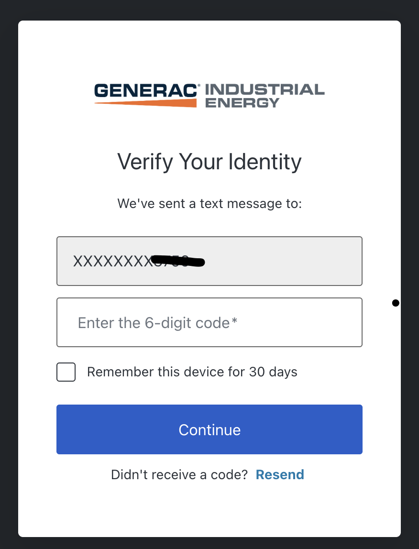Click the GENERAC wordmark logo
Viewport: 419px width, 549px height.
coord(145,90)
